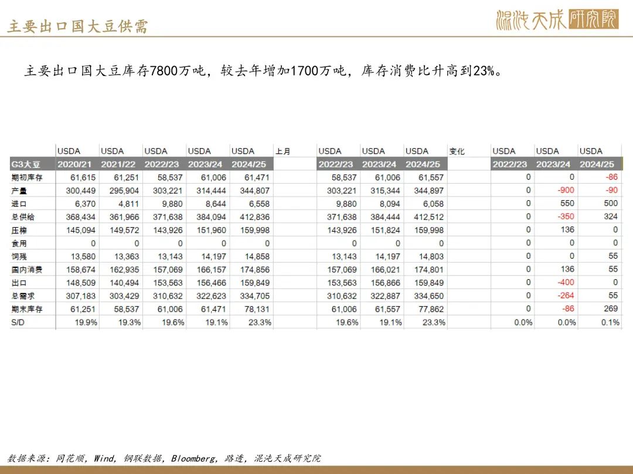Click last-month production value 344,897

tap(428, 191)
